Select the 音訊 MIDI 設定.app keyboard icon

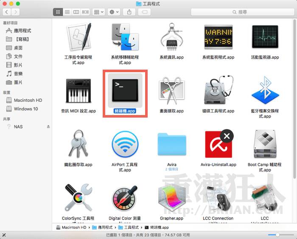click(x=78, y=90)
